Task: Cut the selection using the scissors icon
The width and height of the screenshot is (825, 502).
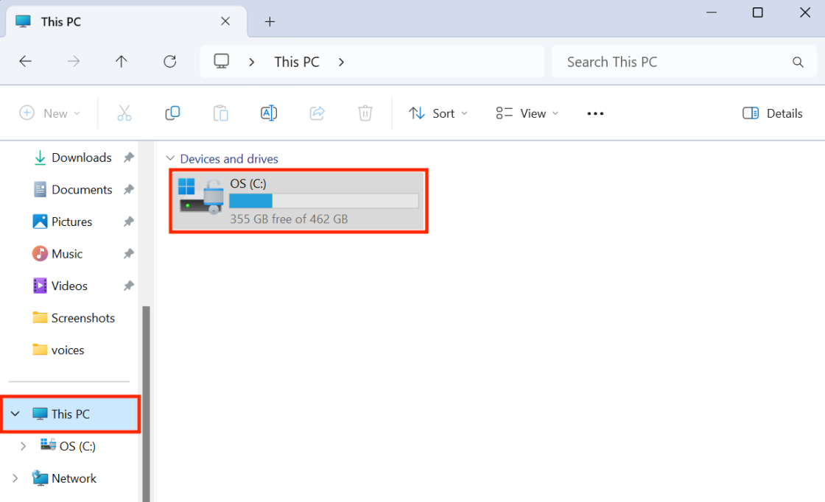Action: pos(124,113)
